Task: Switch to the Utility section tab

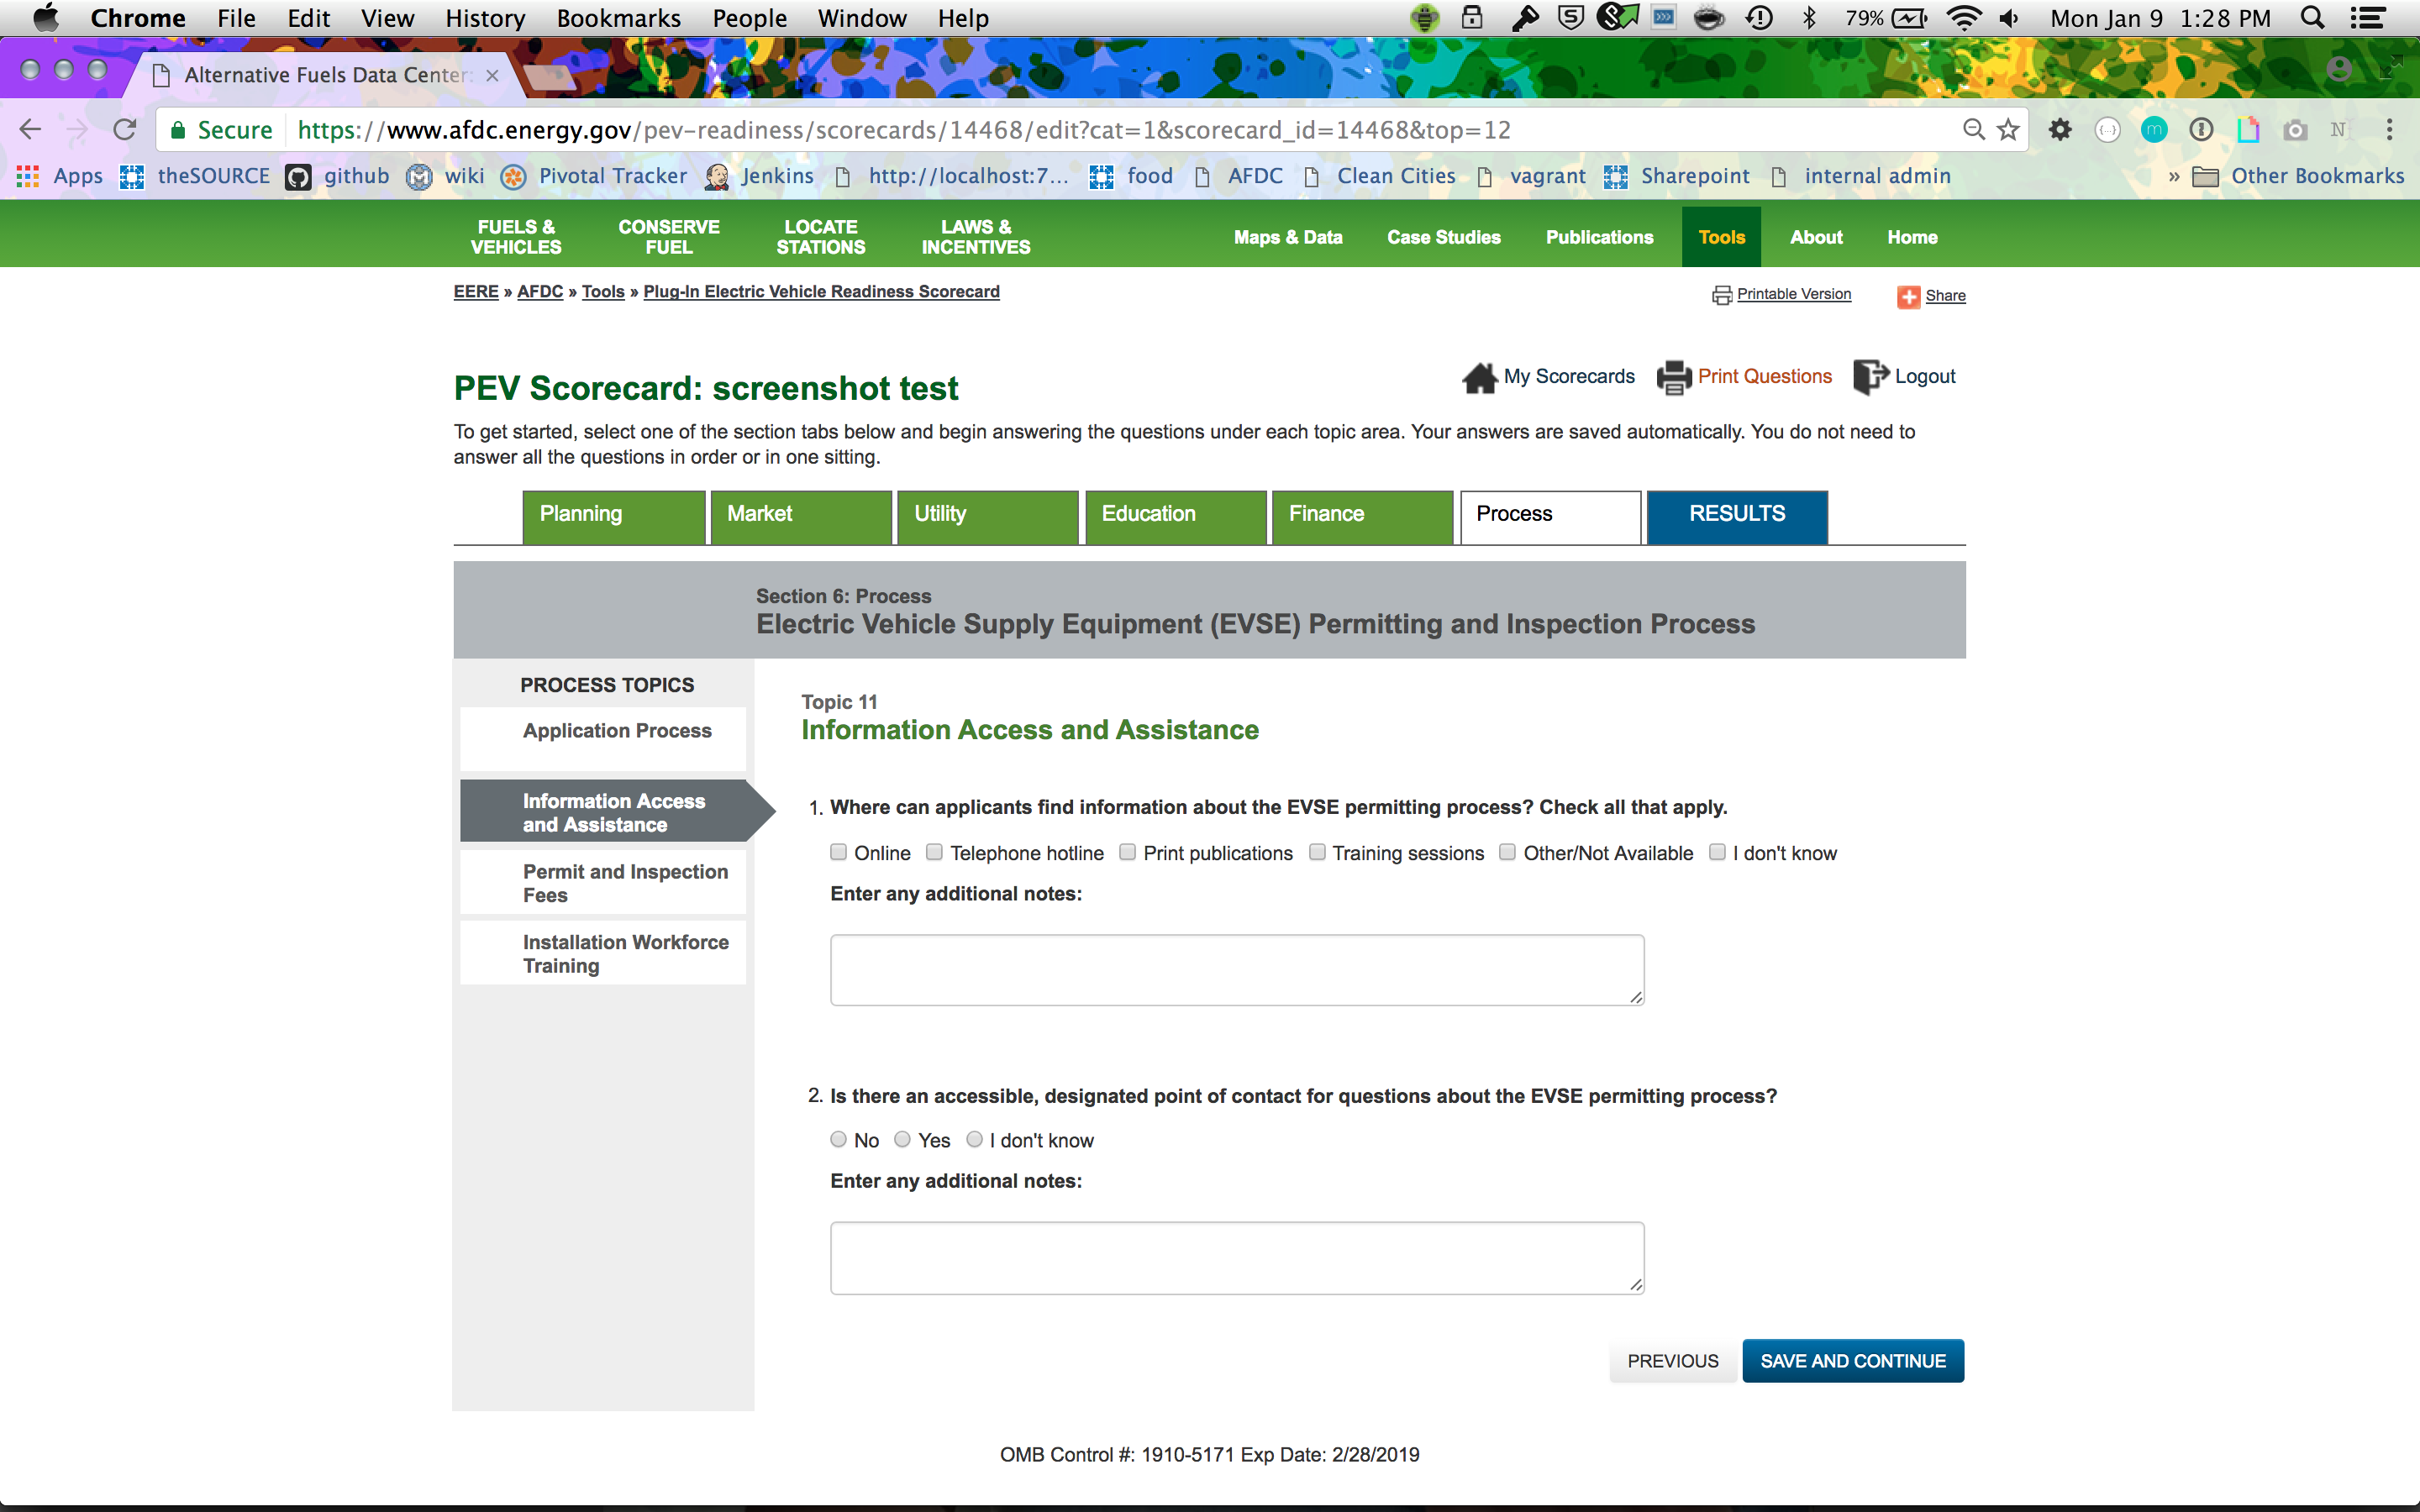Action: click(x=987, y=515)
